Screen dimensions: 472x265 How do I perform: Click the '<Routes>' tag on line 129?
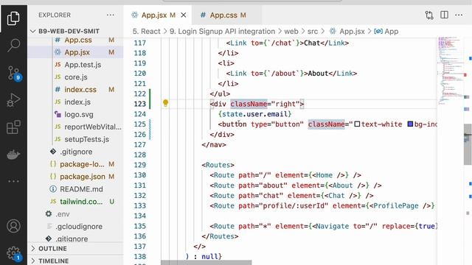[218, 165]
